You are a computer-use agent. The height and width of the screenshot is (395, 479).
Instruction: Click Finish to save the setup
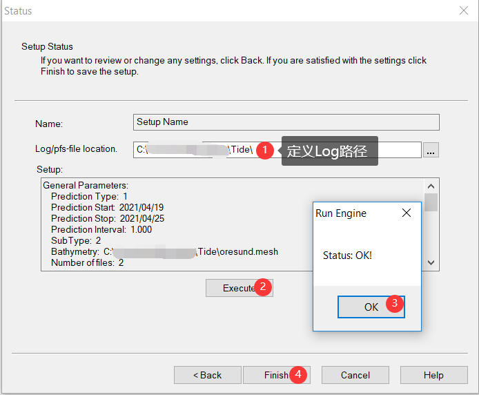275,375
